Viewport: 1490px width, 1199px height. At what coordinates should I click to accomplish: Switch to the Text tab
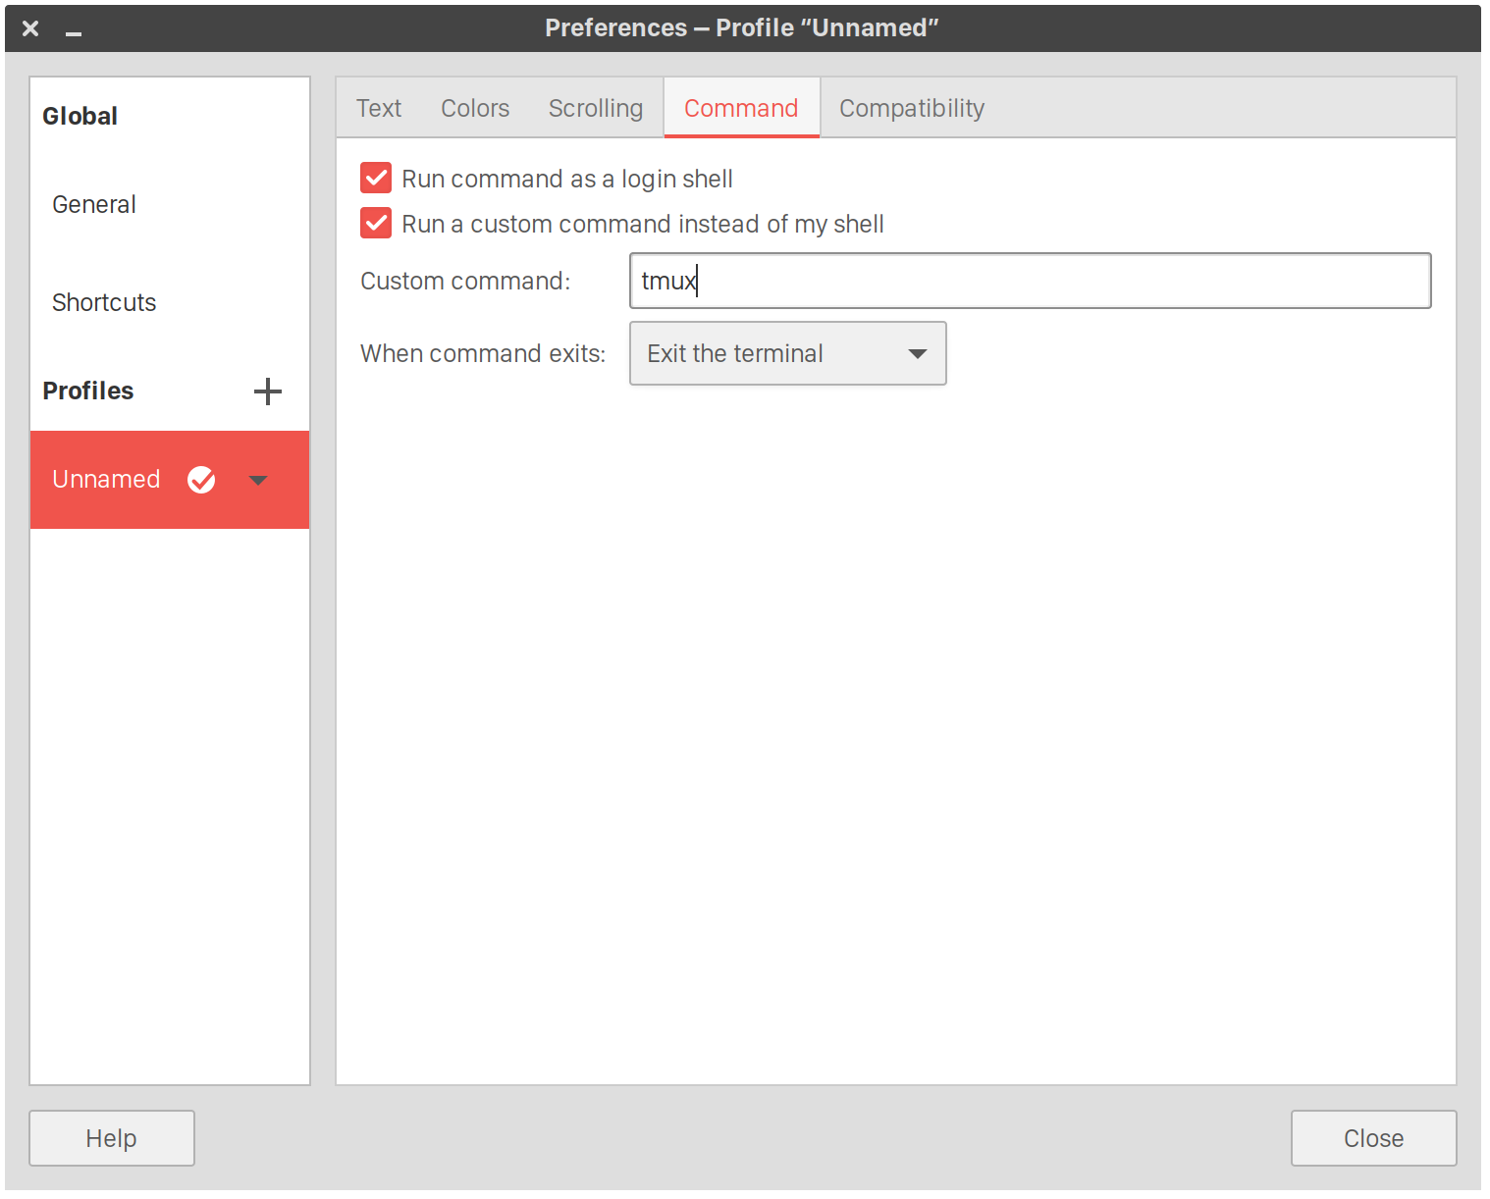pos(379,108)
